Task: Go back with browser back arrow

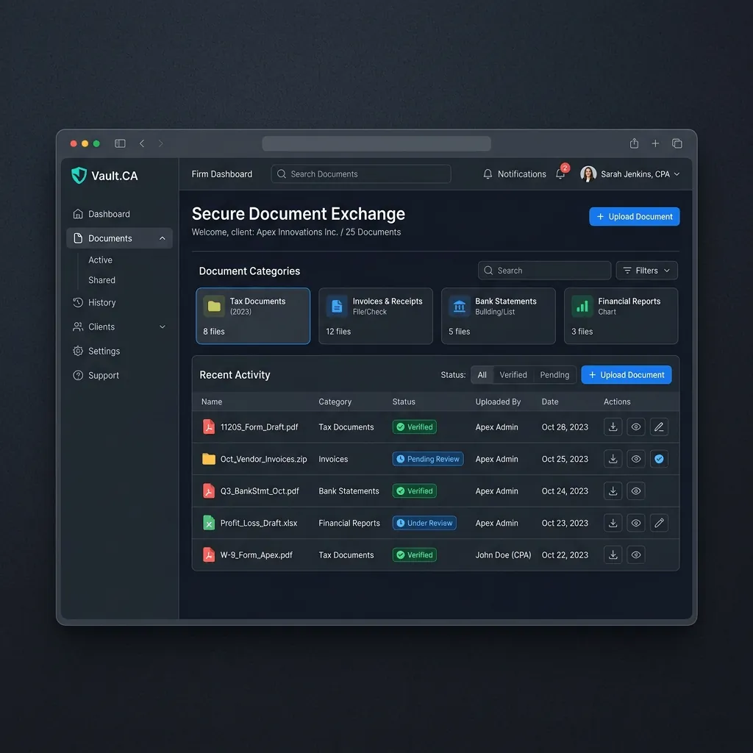Action: pos(142,143)
